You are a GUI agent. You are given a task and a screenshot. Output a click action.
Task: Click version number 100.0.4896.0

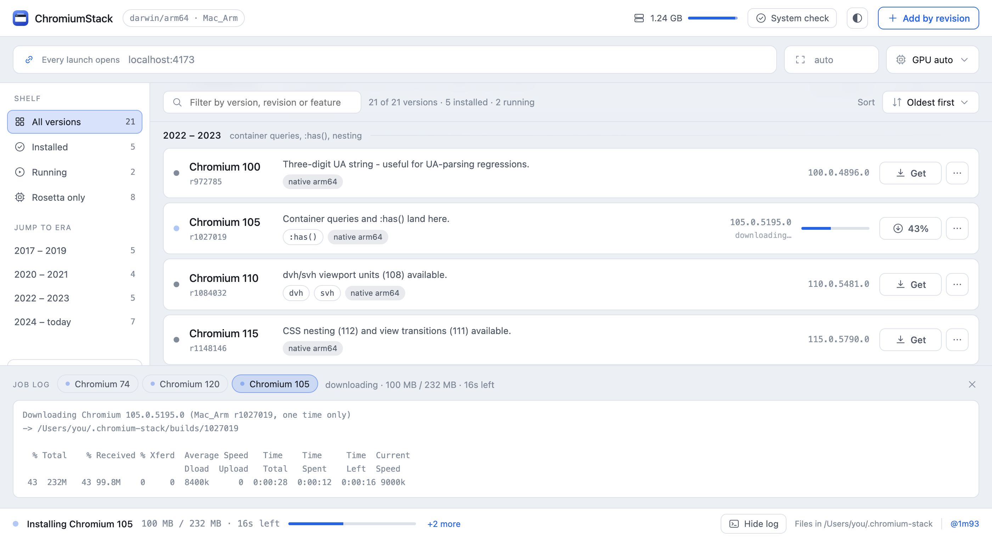pyautogui.click(x=838, y=173)
